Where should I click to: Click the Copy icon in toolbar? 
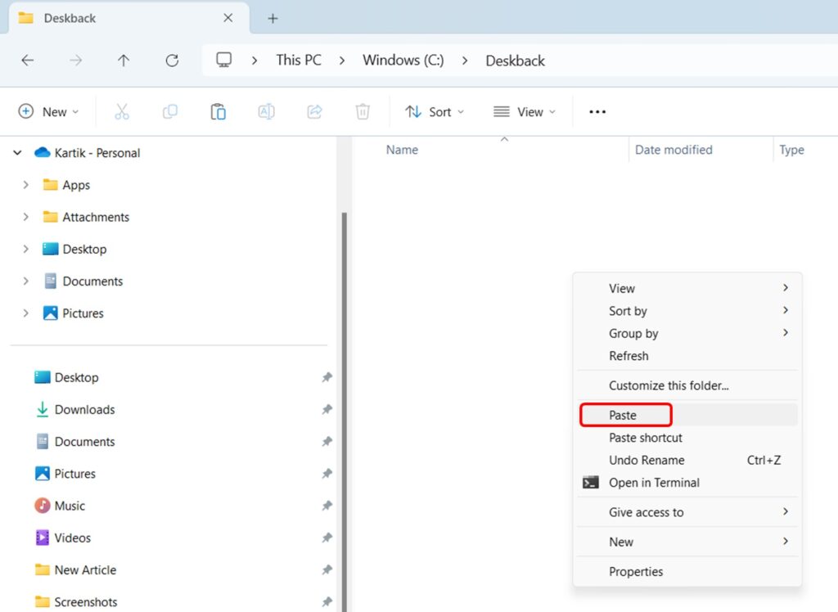point(170,112)
